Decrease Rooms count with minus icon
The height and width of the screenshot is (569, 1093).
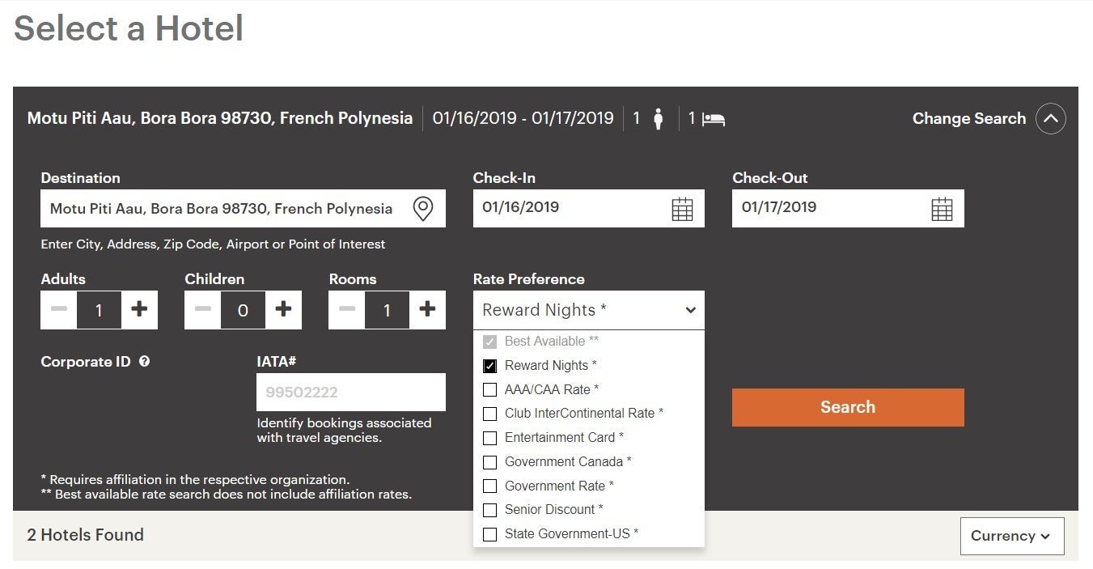[x=347, y=309]
